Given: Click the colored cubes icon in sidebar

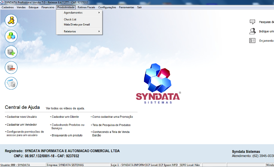Looking at the screenshot, I should tap(11, 36).
